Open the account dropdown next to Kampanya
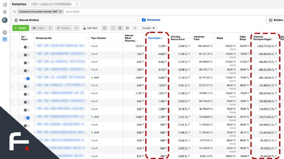284x159 pixels. [x=54, y=4]
